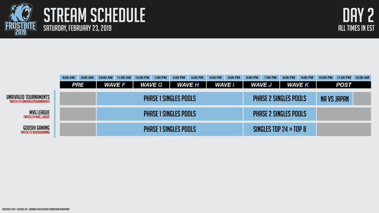Image resolution: width=379 pixels, height=213 pixels.
Task: Select the WAVE F column header
Action: click(115, 85)
